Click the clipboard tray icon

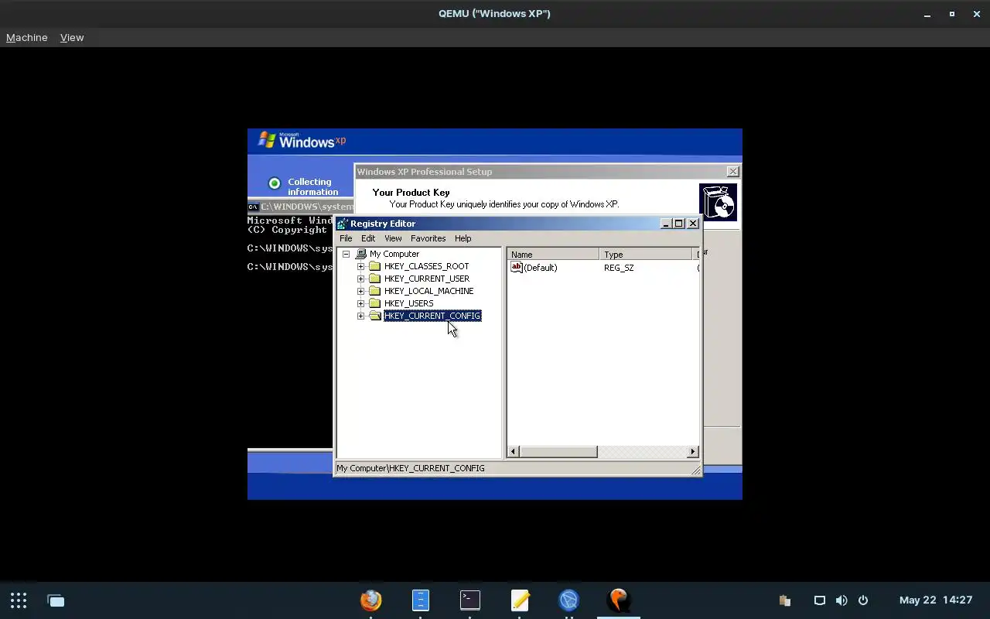point(785,600)
